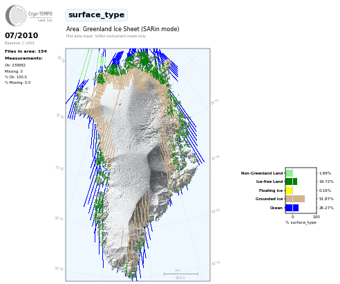The height and width of the screenshot is (284, 340).
Task: Click the % surface_type axis label
Action: pyautogui.click(x=301, y=222)
